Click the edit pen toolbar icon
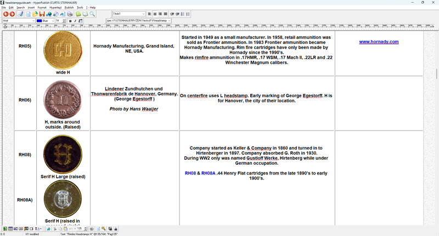 20,14
